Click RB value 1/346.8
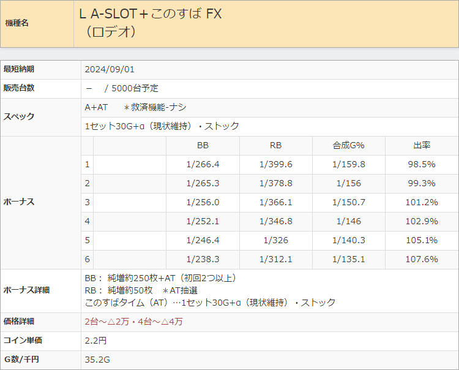This screenshot has width=459, height=370. point(275,221)
